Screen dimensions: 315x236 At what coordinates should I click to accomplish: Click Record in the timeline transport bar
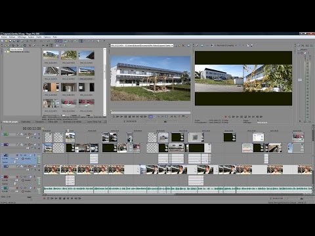[44, 198]
